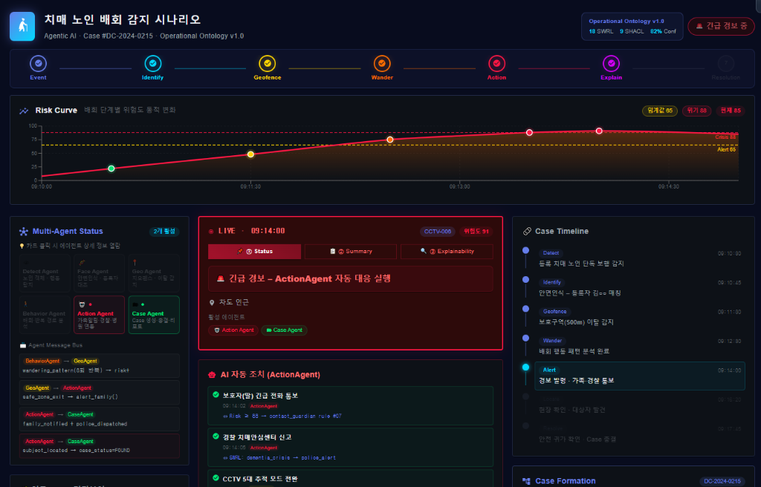Click the family_notified + police_dispatched message
The image size is (761, 487).
(x=100, y=419)
